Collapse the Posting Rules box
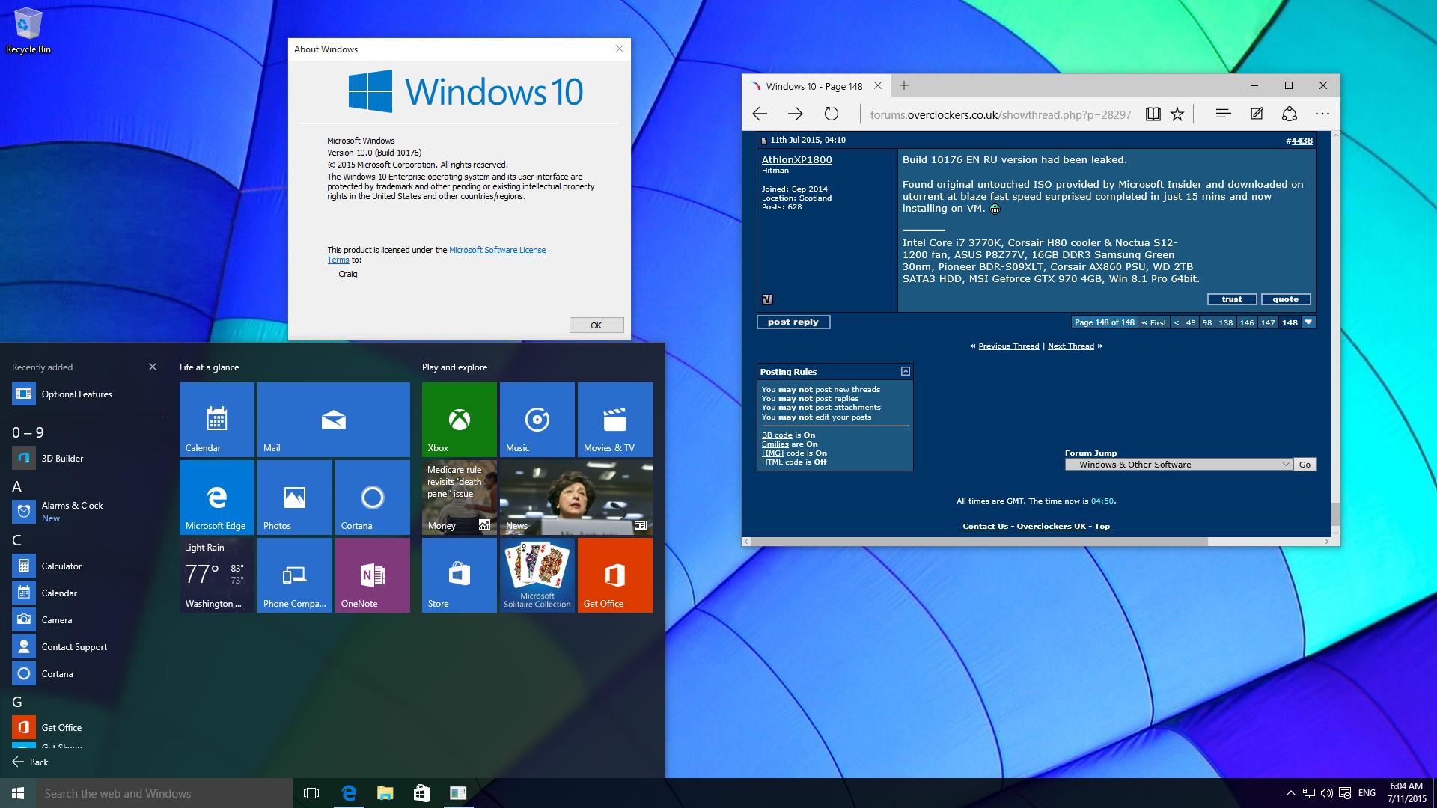 (x=905, y=371)
